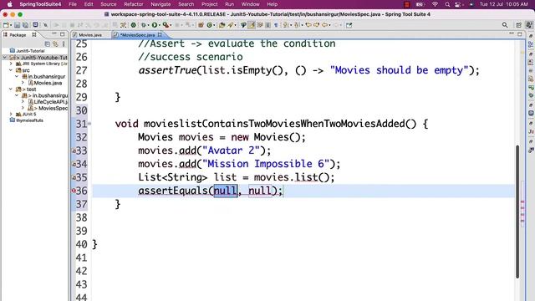535x301 pixels.
Task: Place cursor in "Avatar 2" string
Action: tap(231, 150)
